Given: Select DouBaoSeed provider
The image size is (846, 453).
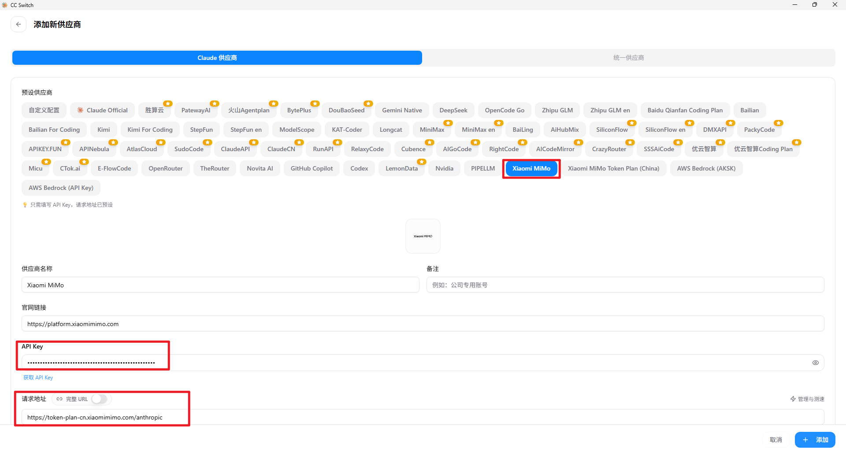Looking at the screenshot, I should (x=347, y=110).
